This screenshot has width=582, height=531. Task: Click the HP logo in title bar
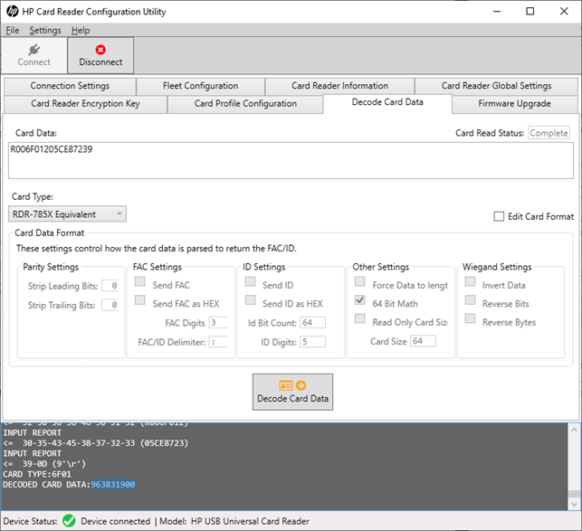13,12
